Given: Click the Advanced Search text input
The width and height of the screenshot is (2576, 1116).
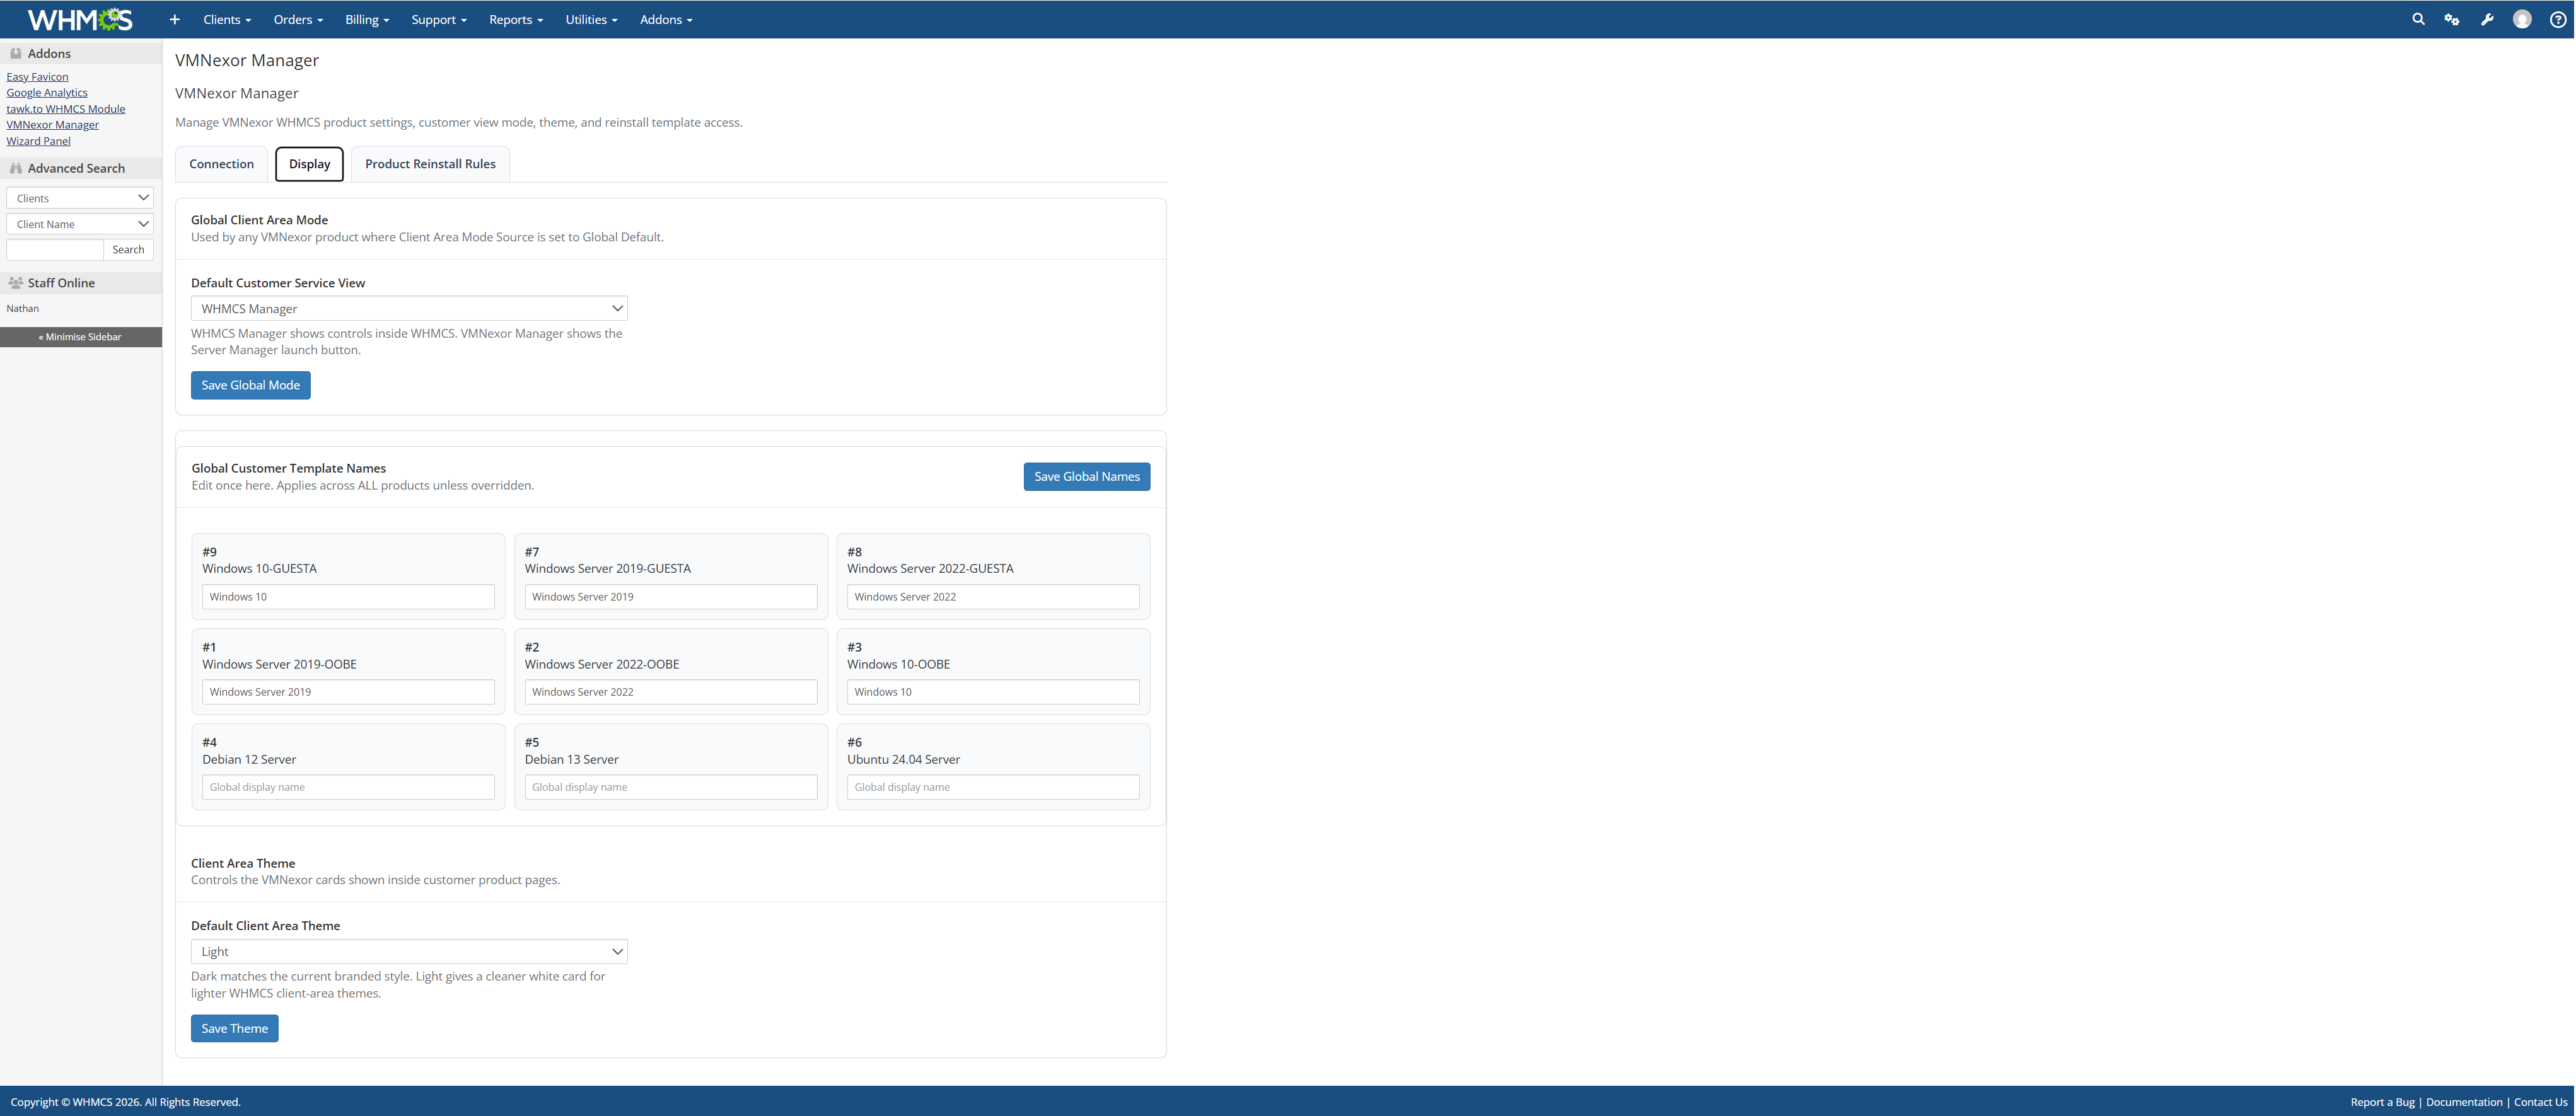Looking at the screenshot, I should click(55, 250).
